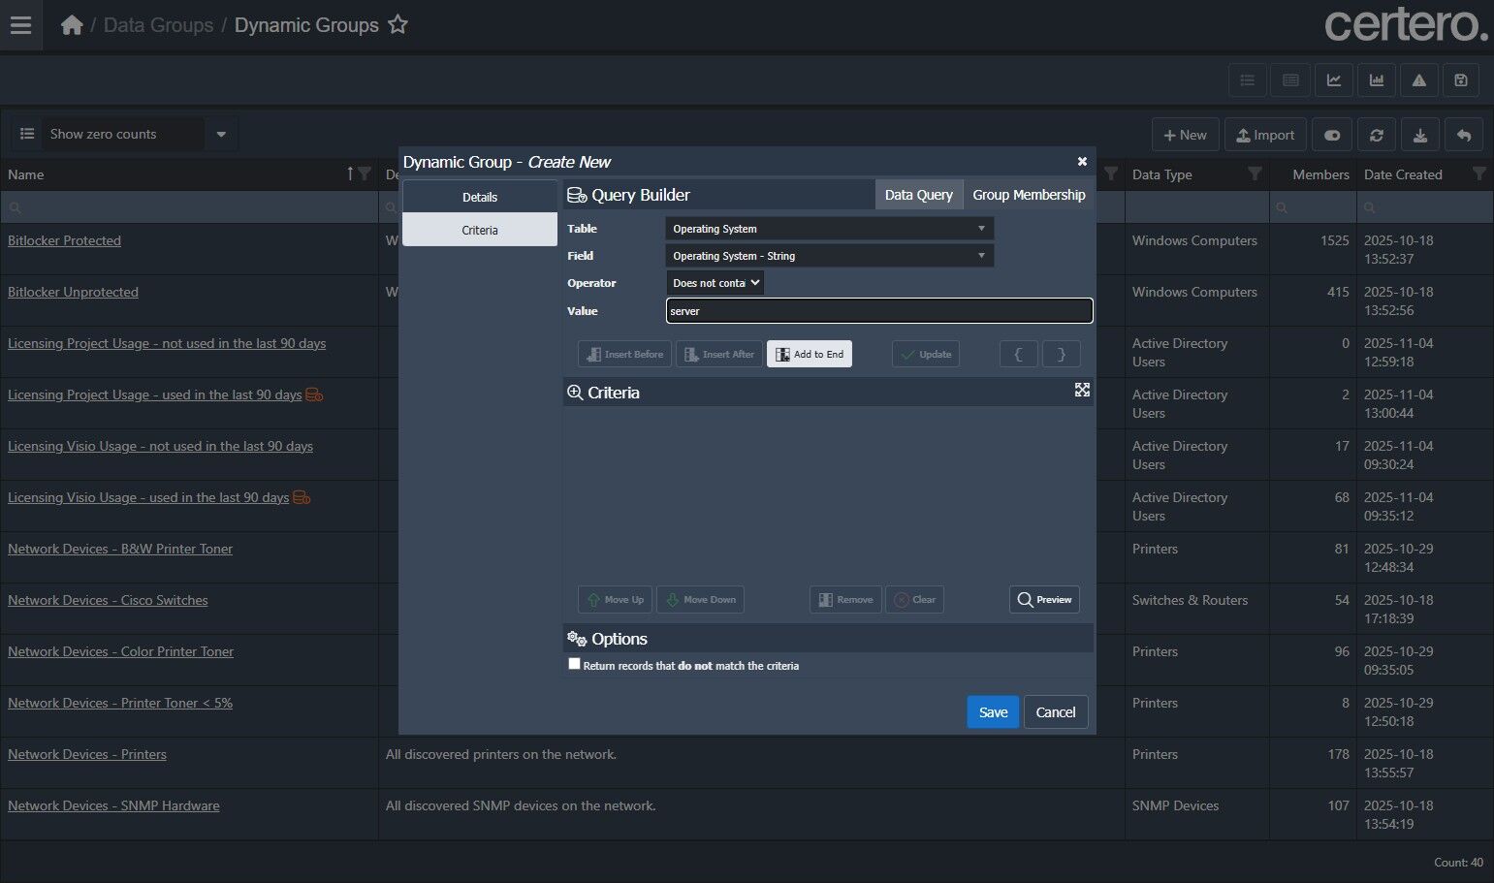Viewport: 1494px width, 883px height.
Task: Preview the query results
Action: (1044, 599)
